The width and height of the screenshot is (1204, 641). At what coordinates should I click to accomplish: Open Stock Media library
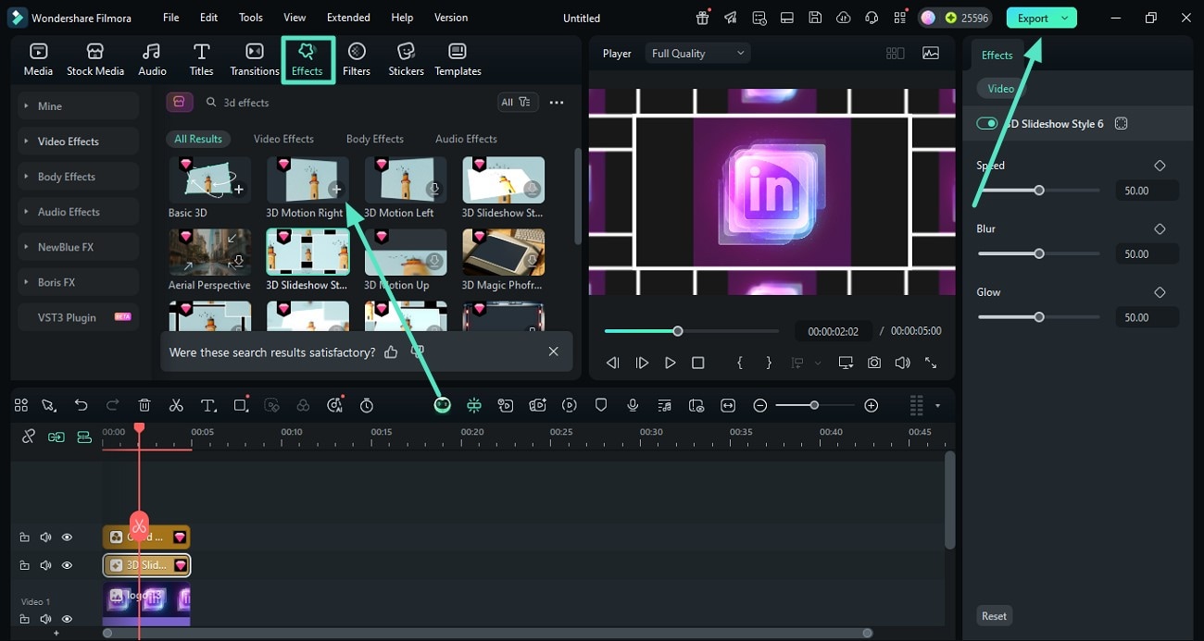pos(95,59)
